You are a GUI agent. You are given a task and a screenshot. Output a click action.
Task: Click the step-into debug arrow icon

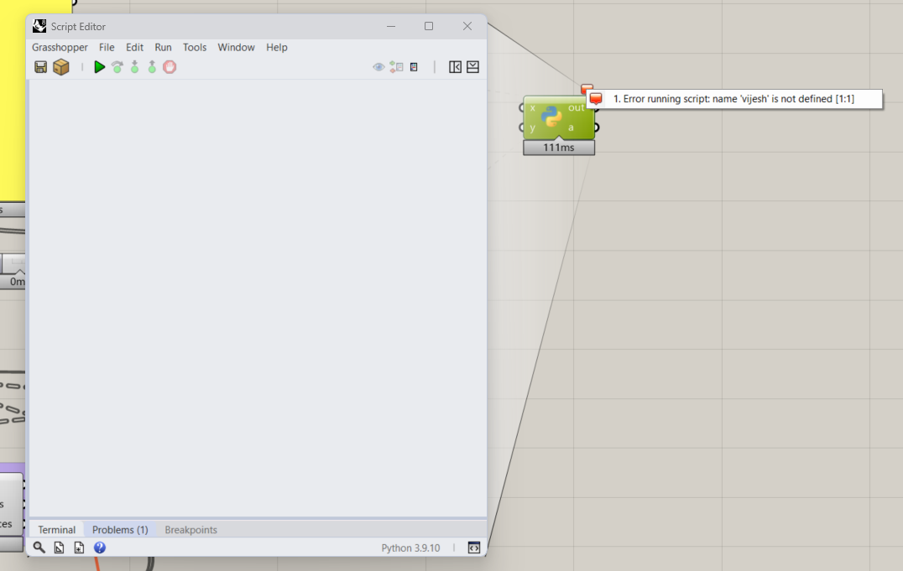click(x=134, y=67)
